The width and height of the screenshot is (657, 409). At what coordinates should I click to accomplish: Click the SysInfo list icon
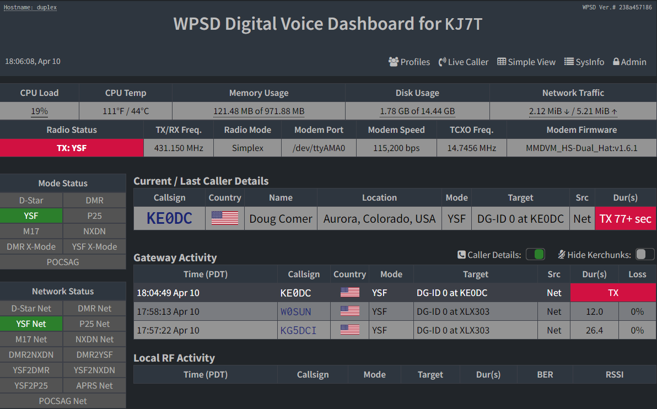coord(569,62)
